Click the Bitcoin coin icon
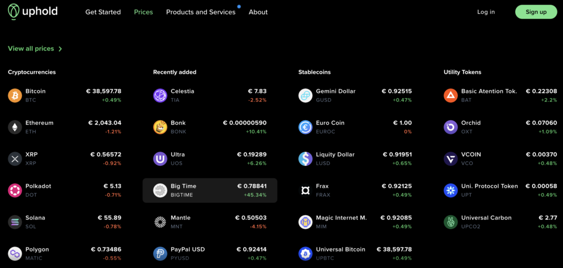 pos(15,96)
